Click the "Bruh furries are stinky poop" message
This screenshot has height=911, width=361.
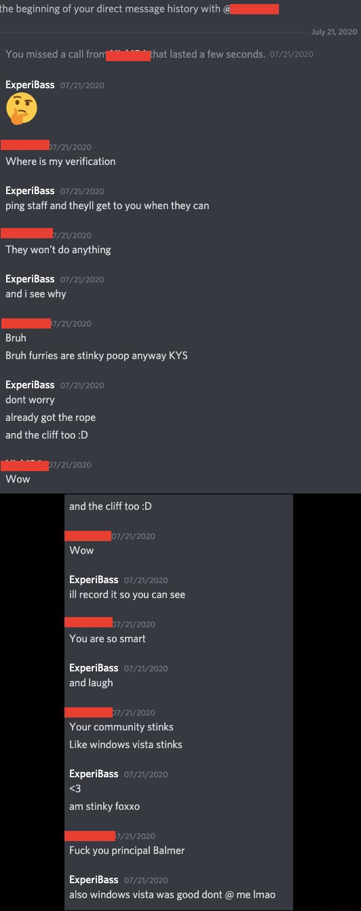click(96, 356)
